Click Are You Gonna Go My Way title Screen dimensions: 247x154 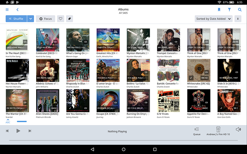click(x=78, y=114)
